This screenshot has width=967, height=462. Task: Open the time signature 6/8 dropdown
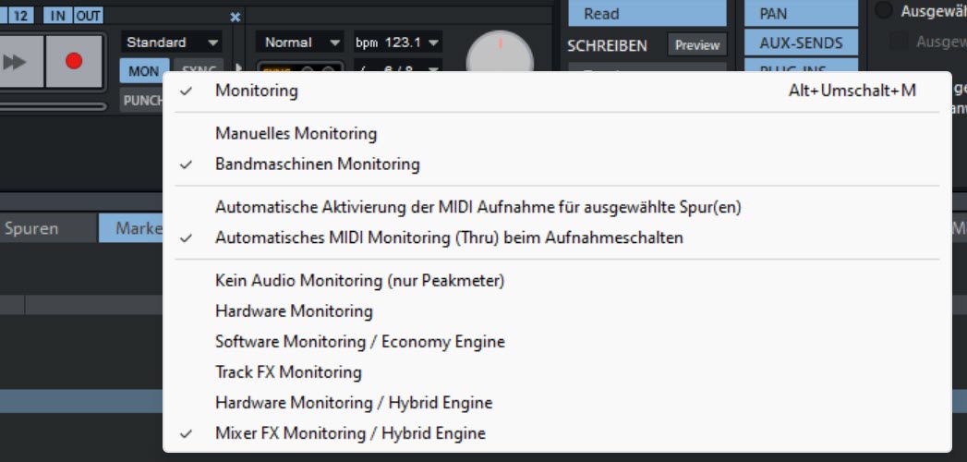pyautogui.click(x=398, y=67)
